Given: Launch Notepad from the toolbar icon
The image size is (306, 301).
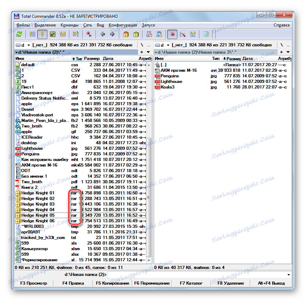Looking at the screenshot, I should [x=206, y=34].
